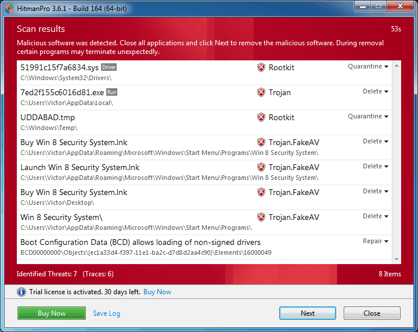The image size is (418, 332).
Task: Open Quarantine dropdown for UDDABAD.tmp
Action: click(x=368, y=117)
